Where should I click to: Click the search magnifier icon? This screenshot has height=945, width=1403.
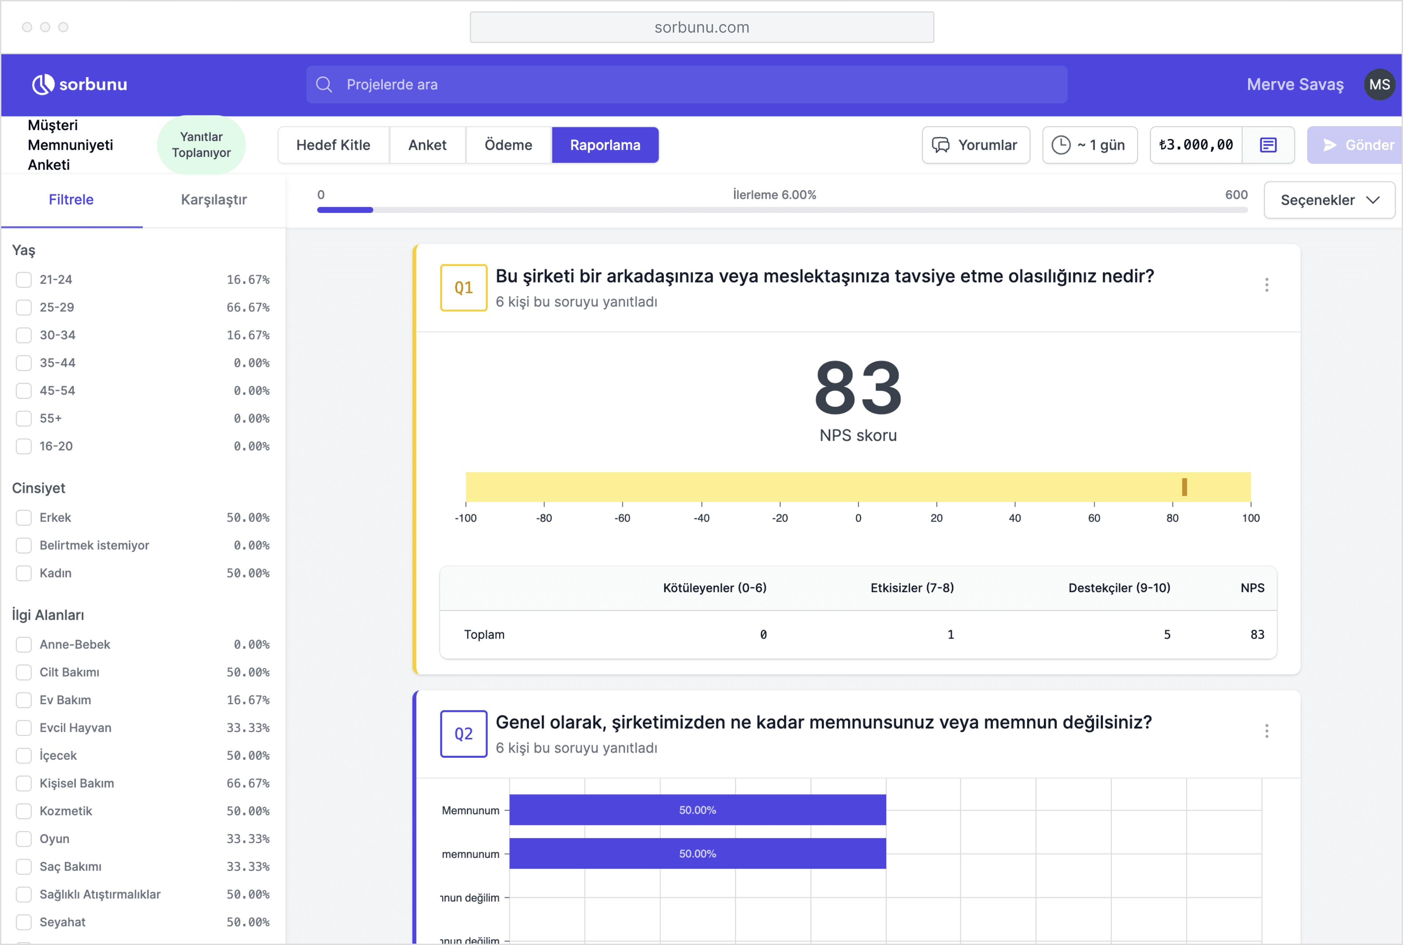tap(324, 84)
